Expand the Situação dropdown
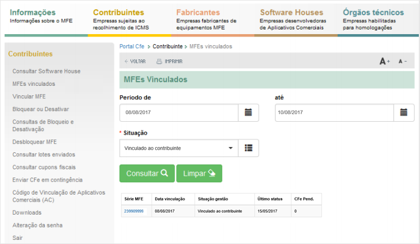 [179, 148]
